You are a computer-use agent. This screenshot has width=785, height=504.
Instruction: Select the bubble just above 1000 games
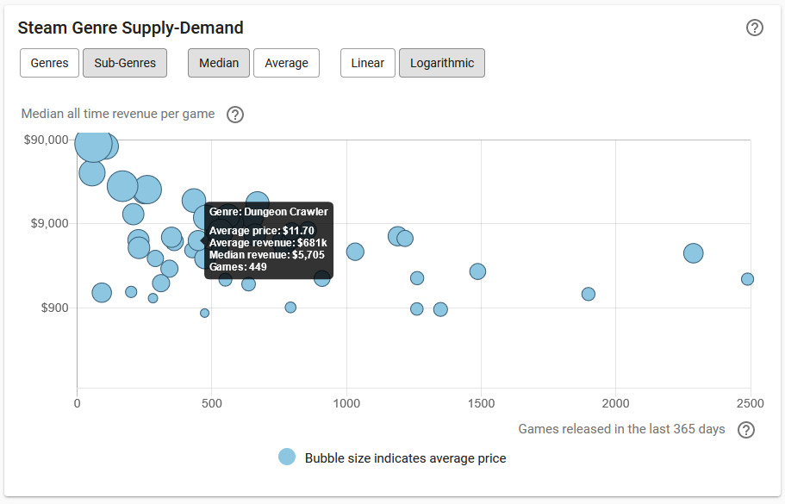point(355,252)
